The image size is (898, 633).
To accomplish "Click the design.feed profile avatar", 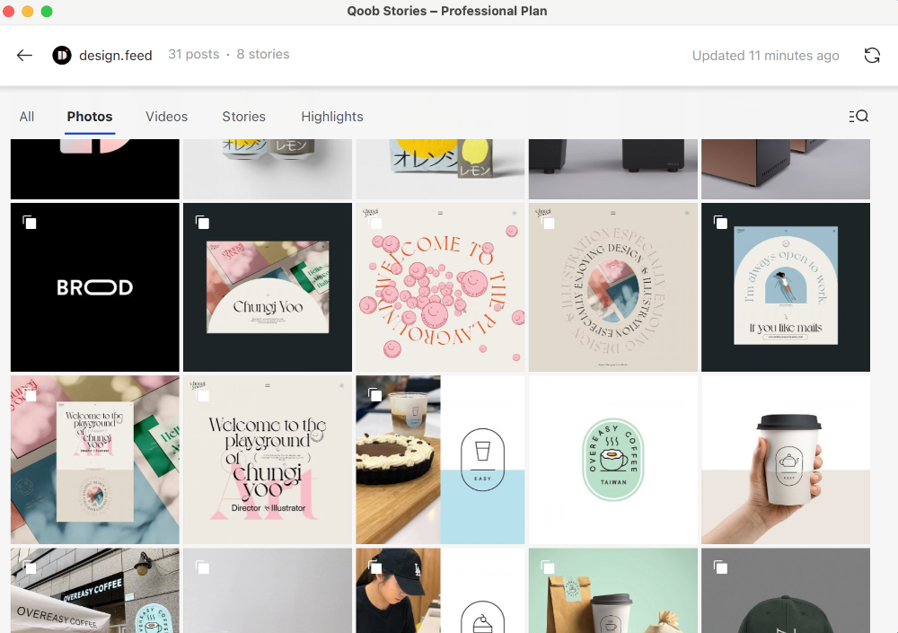I will pyautogui.click(x=62, y=56).
